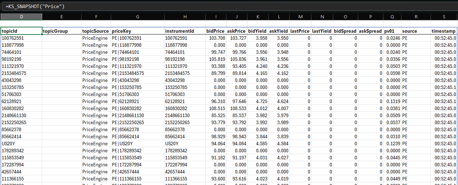Select the column G header

(137, 17)
